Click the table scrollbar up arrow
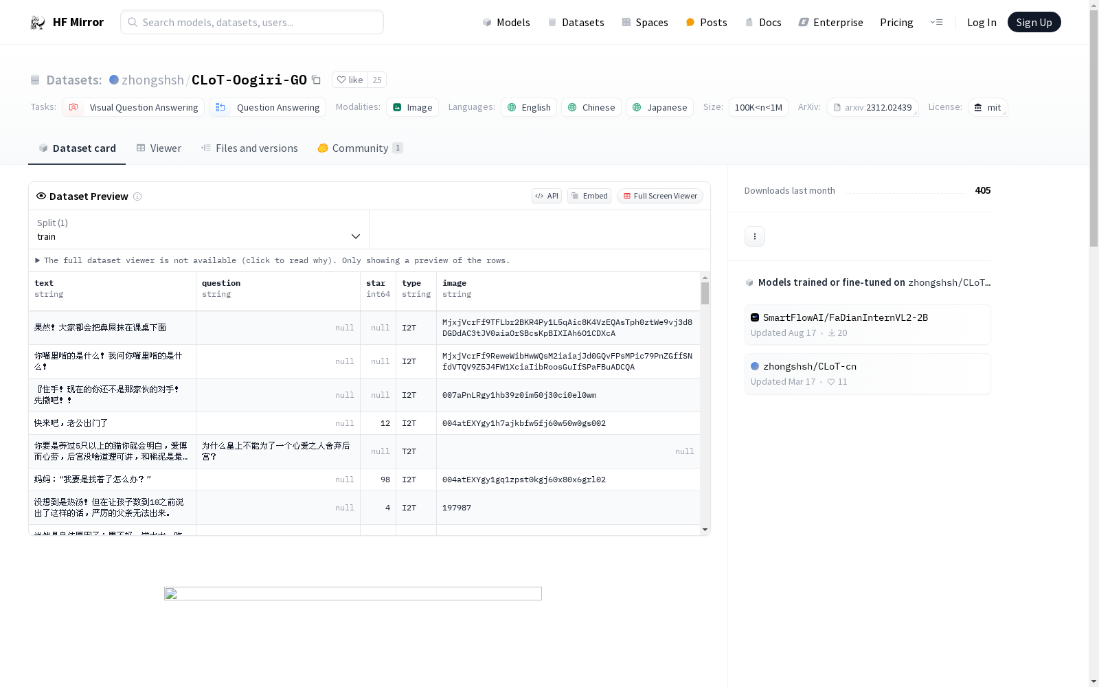This screenshot has height=687, width=1099. 705,278
